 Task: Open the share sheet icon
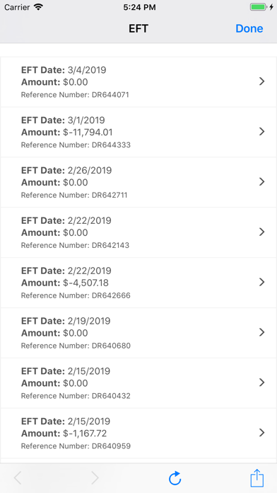point(257,478)
